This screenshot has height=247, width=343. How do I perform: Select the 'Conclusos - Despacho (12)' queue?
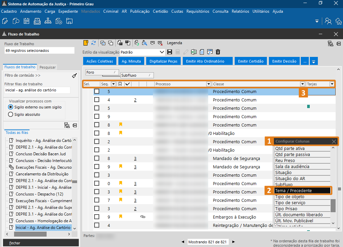pyautogui.click(x=39, y=194)
